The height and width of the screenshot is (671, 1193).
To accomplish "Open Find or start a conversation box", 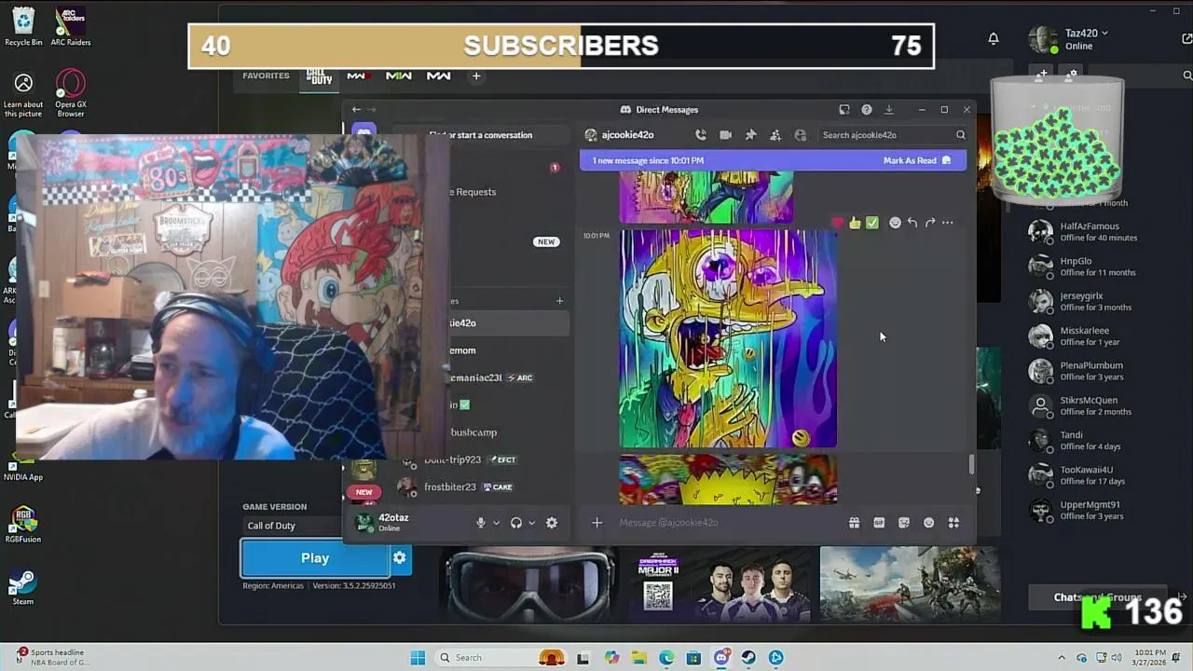I will pos(481,135).
